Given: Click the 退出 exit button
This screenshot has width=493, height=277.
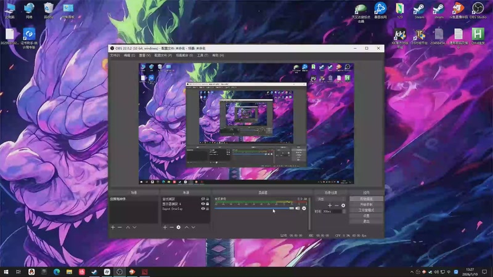Looking at the screenshot, I should 366,222.
